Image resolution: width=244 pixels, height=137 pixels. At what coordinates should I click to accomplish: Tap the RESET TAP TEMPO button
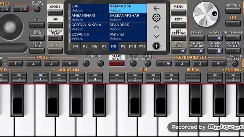pyautogui.click(x=133, y=64)
